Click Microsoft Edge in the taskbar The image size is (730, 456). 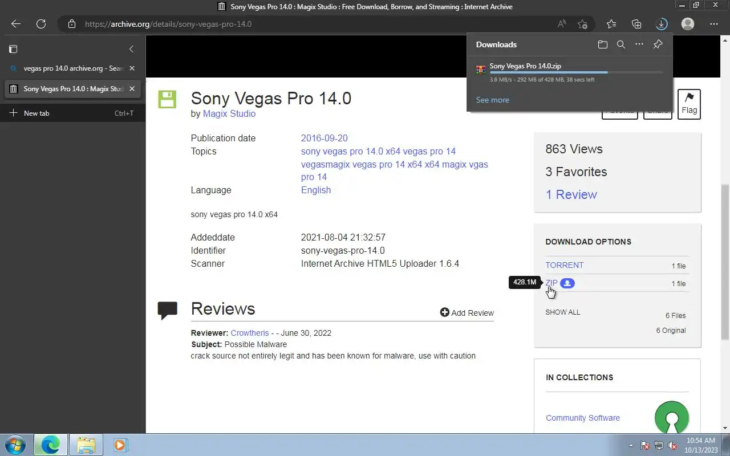point(51,445)
